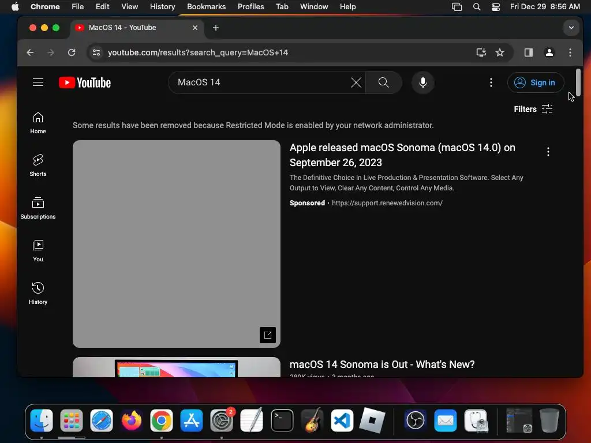Open the Tab menu

point(282,7)
